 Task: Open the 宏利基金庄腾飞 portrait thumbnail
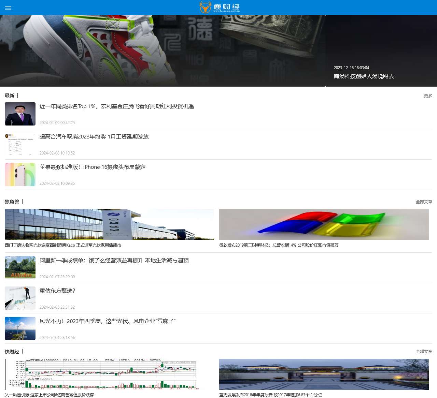(20, 114)
